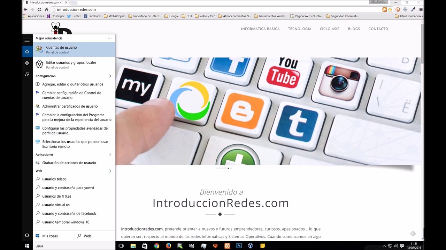Open Editar usuarios y grupos locales
The width and height of the screenshot is (446, 250).
(x=74, y=65)
